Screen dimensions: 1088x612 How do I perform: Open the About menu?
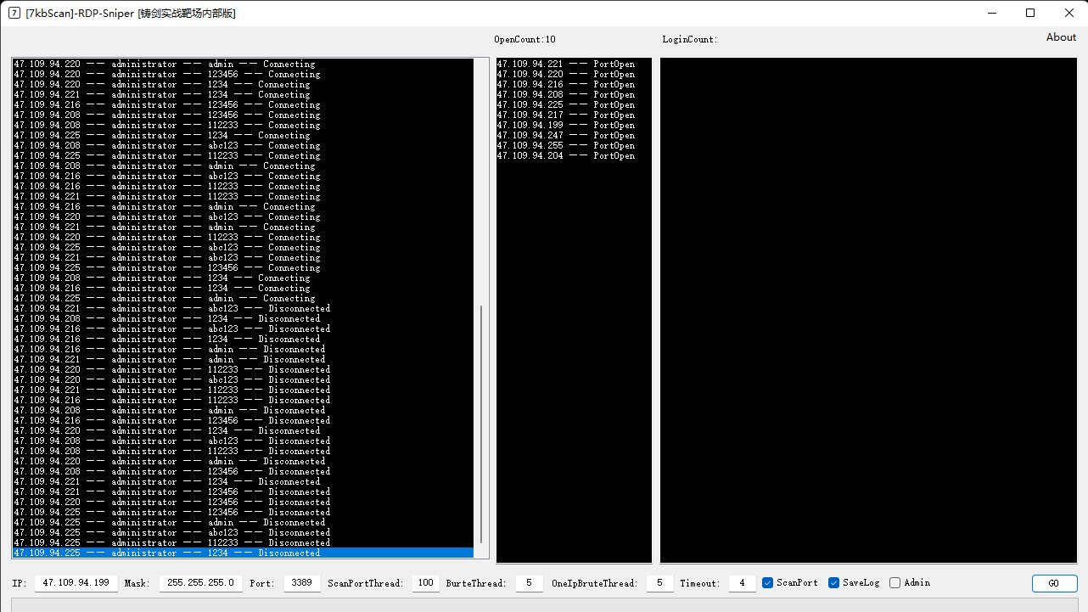pyautogui.click(x=1060, y=37)
